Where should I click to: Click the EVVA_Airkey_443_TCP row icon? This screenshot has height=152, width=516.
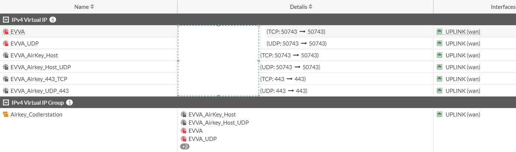[x=6, y=79]
